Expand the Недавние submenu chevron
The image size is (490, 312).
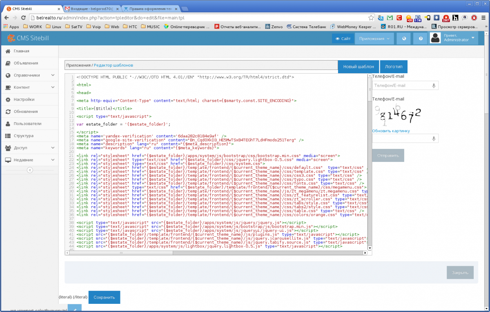[53, 160]
